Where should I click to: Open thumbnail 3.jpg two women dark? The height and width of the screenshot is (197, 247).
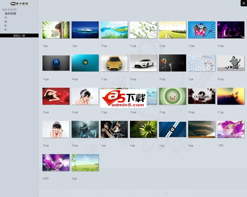point(114,129)
